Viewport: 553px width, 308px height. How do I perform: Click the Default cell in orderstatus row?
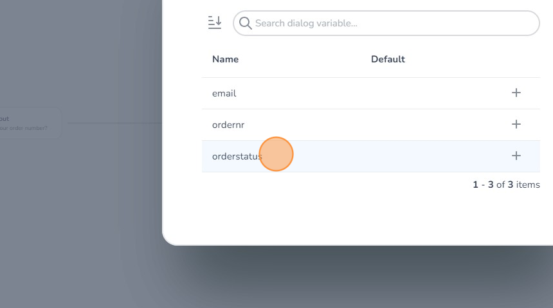pos(412,156)
